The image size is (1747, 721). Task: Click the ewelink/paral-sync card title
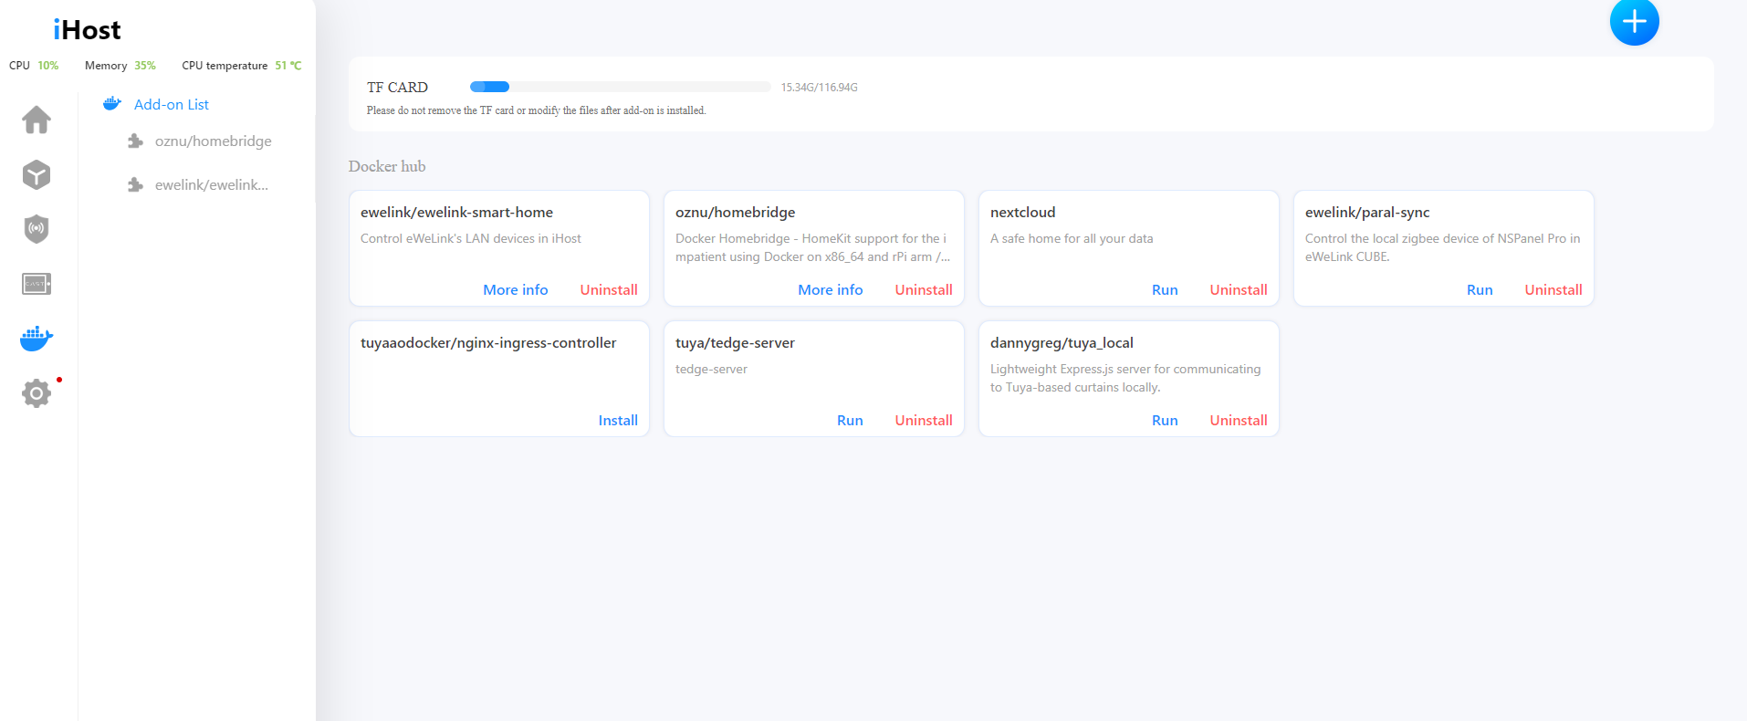pos(1367,212)
